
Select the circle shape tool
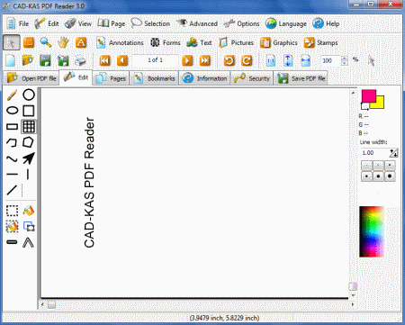click(x=29, y=95)
